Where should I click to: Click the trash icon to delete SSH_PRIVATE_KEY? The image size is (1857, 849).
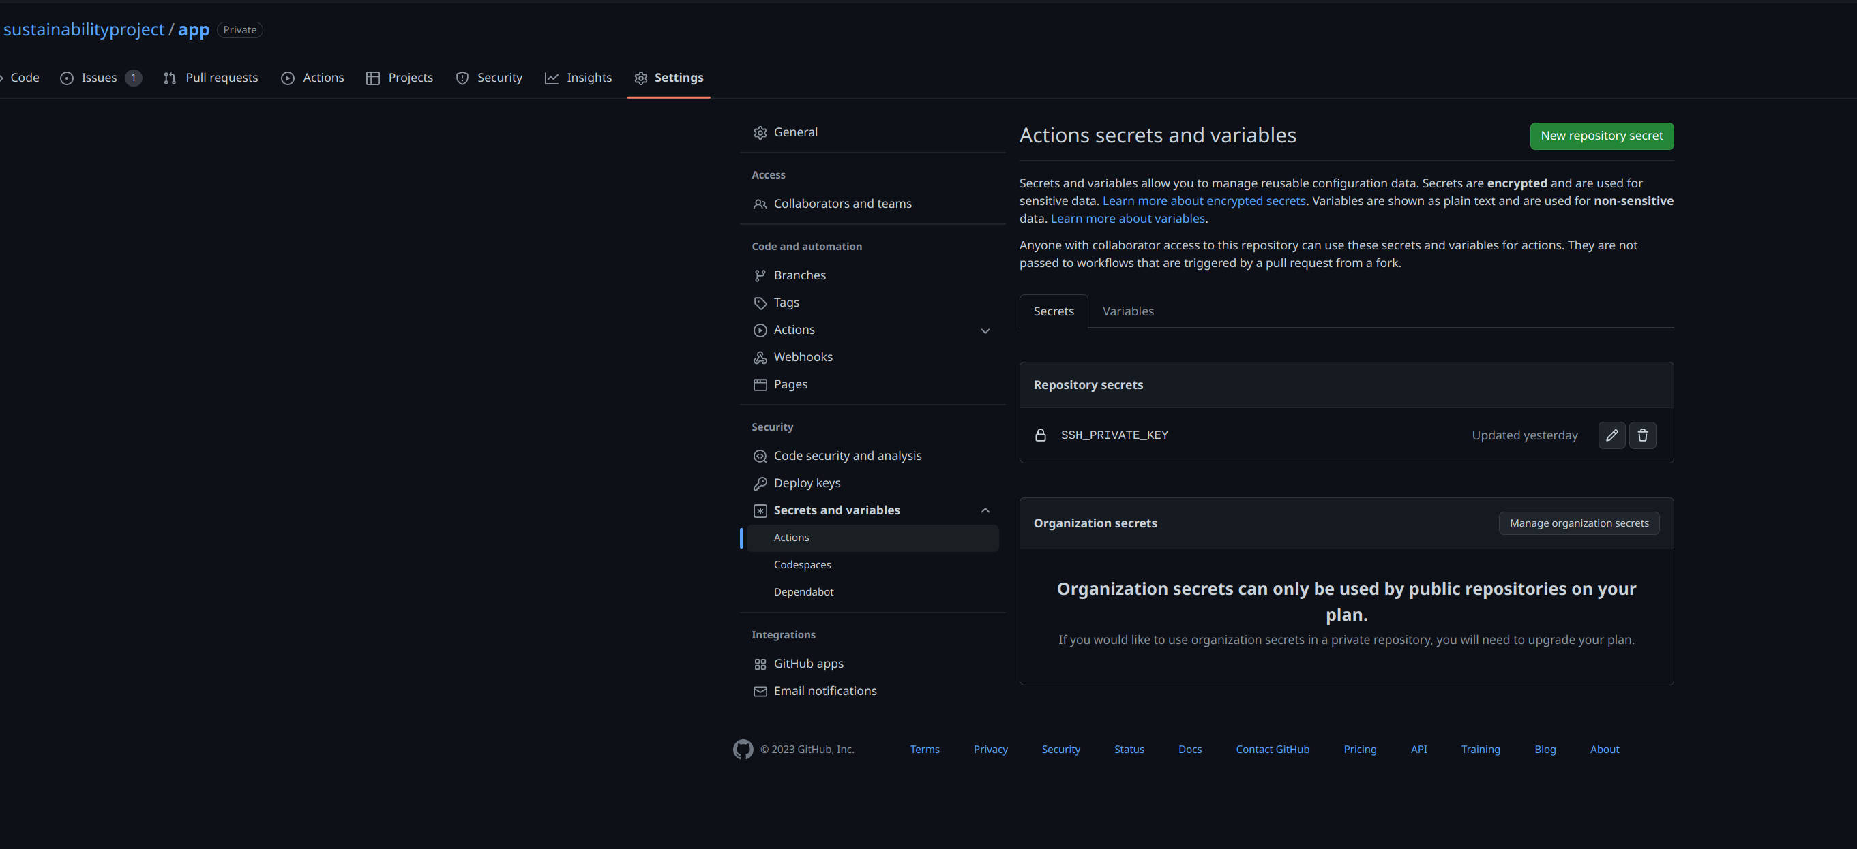pos(1643,435)
